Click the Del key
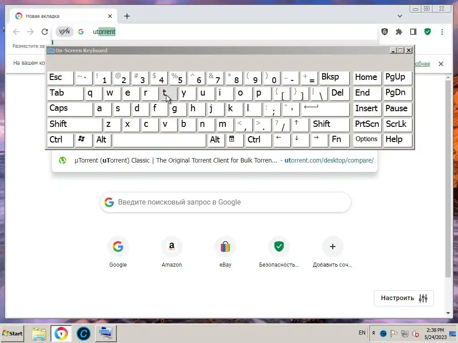The height and width of the screenshot is (343, 458). point(339,94)
